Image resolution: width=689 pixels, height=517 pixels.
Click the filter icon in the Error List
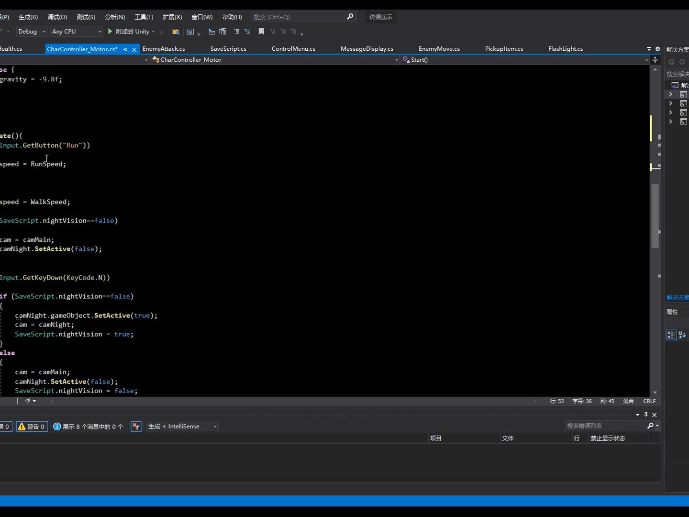[x=136, y=427]
